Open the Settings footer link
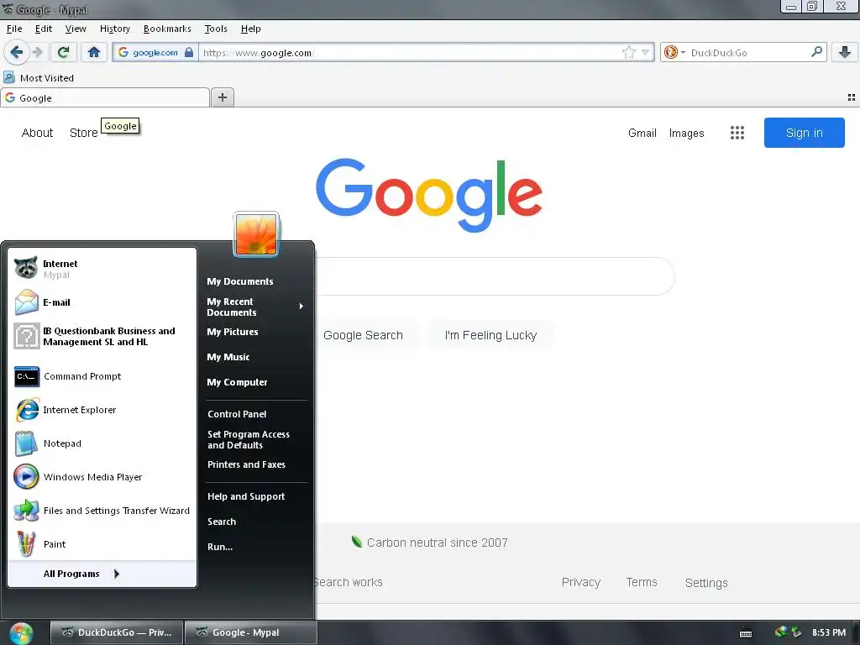Screen dimensions: 860x645 [x=706, y=583]
